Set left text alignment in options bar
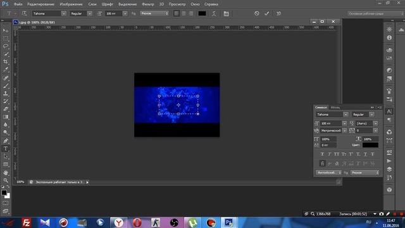 pyautogui.click(x=177, y=13)
